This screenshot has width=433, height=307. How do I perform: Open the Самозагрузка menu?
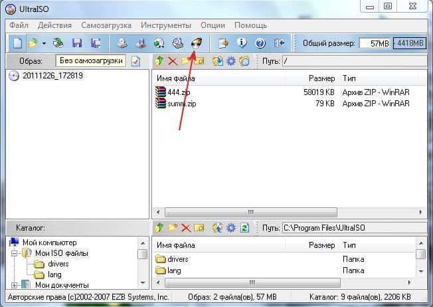click(106, 25)
